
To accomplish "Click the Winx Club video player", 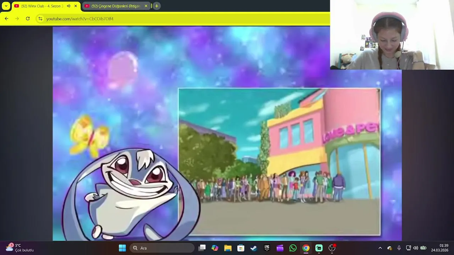I will coord(227,134).
